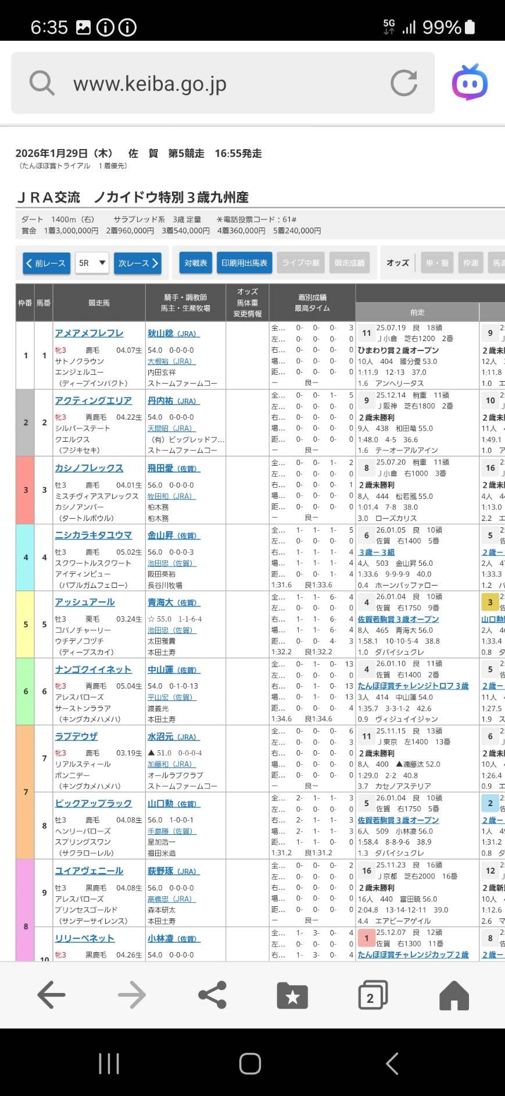
Task: Open the starred bookmarks folder icon
Action: pos(292,995)
